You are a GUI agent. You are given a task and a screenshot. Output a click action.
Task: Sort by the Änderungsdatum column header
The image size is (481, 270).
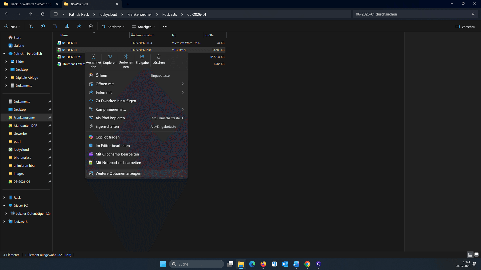[150, 35]
